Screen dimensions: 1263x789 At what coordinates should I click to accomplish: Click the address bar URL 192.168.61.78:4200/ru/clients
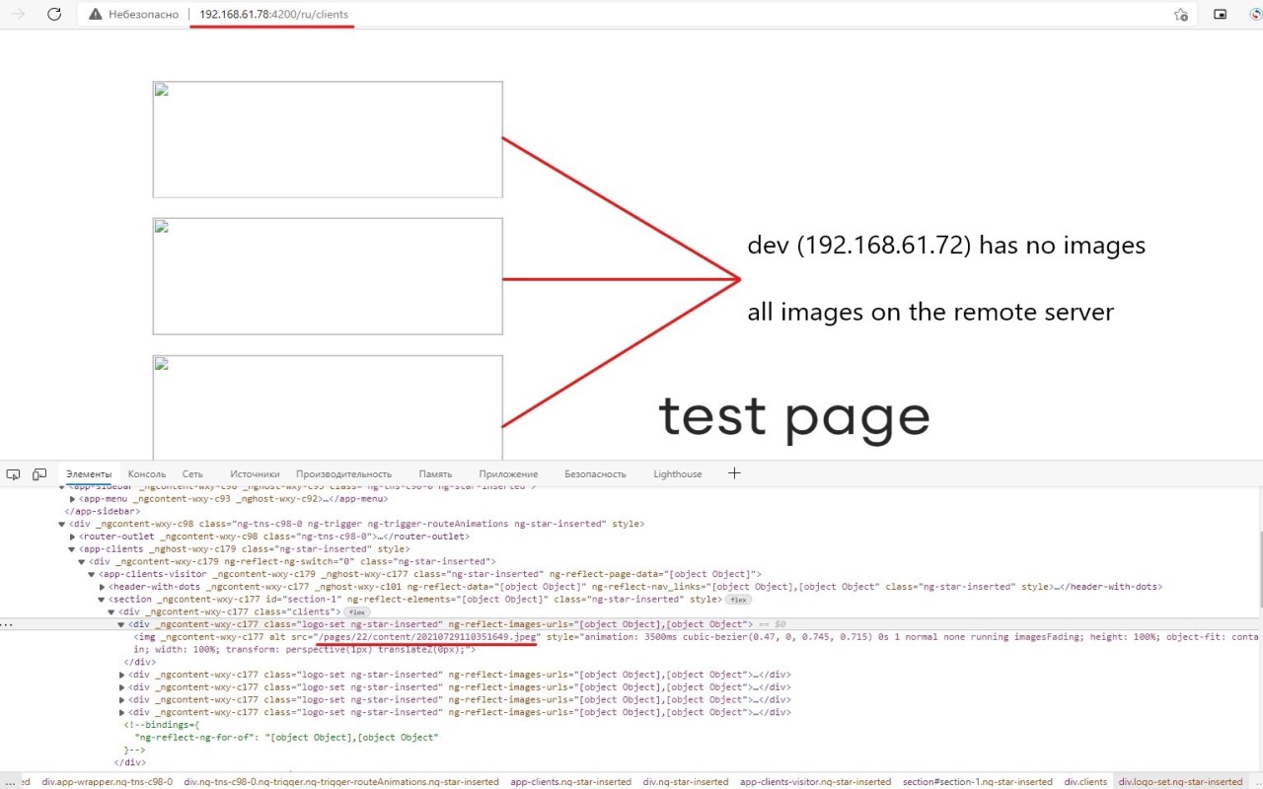(x=273, y=15)
